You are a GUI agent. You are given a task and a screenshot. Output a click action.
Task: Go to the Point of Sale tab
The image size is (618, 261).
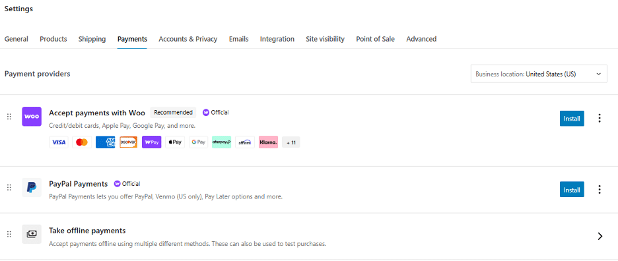point(375,39)
